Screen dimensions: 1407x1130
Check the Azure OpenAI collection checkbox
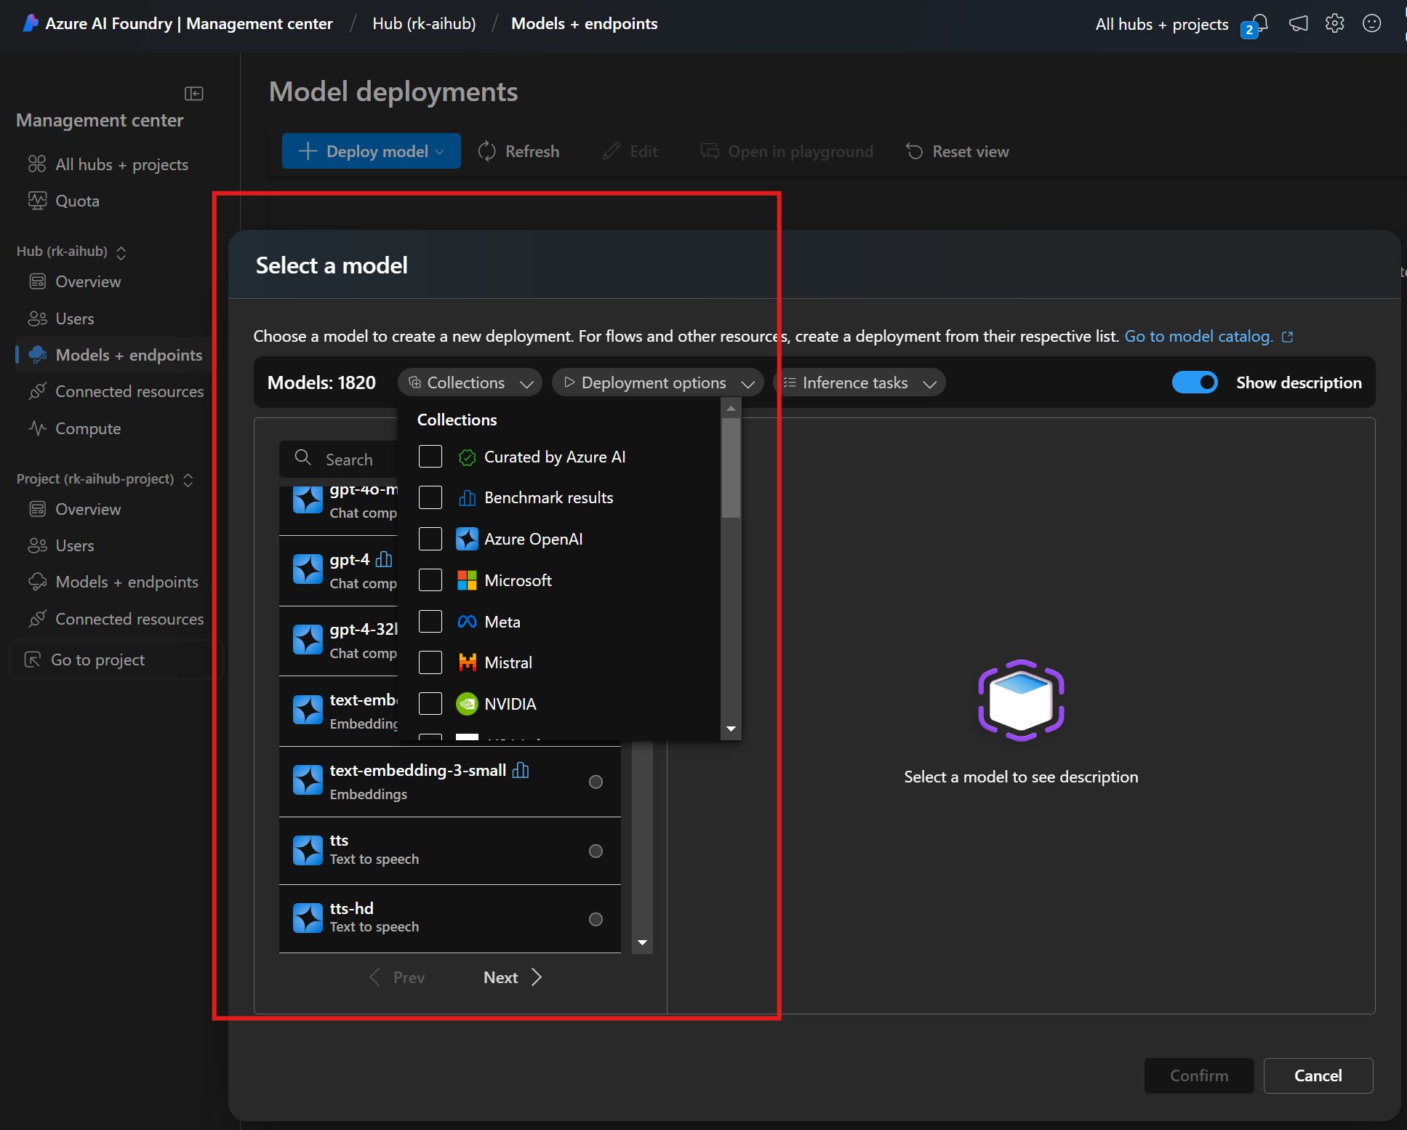[430, 539]
